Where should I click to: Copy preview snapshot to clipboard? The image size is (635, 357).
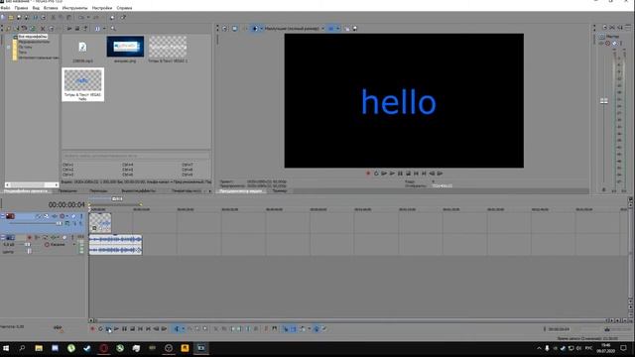coord(347,29)
